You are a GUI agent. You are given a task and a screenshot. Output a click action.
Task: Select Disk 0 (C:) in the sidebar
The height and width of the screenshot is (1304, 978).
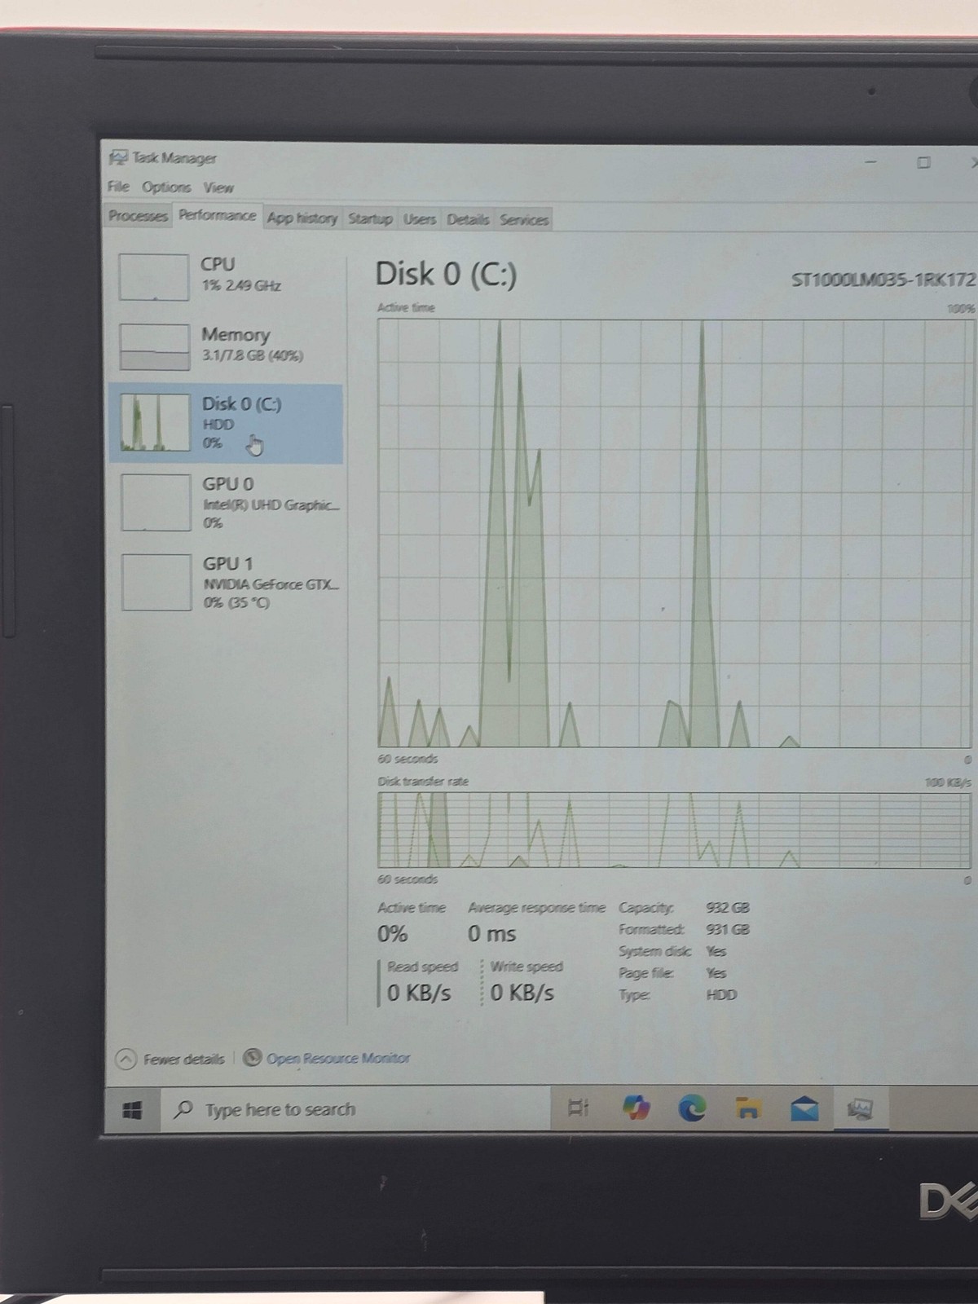pos(226,424)
